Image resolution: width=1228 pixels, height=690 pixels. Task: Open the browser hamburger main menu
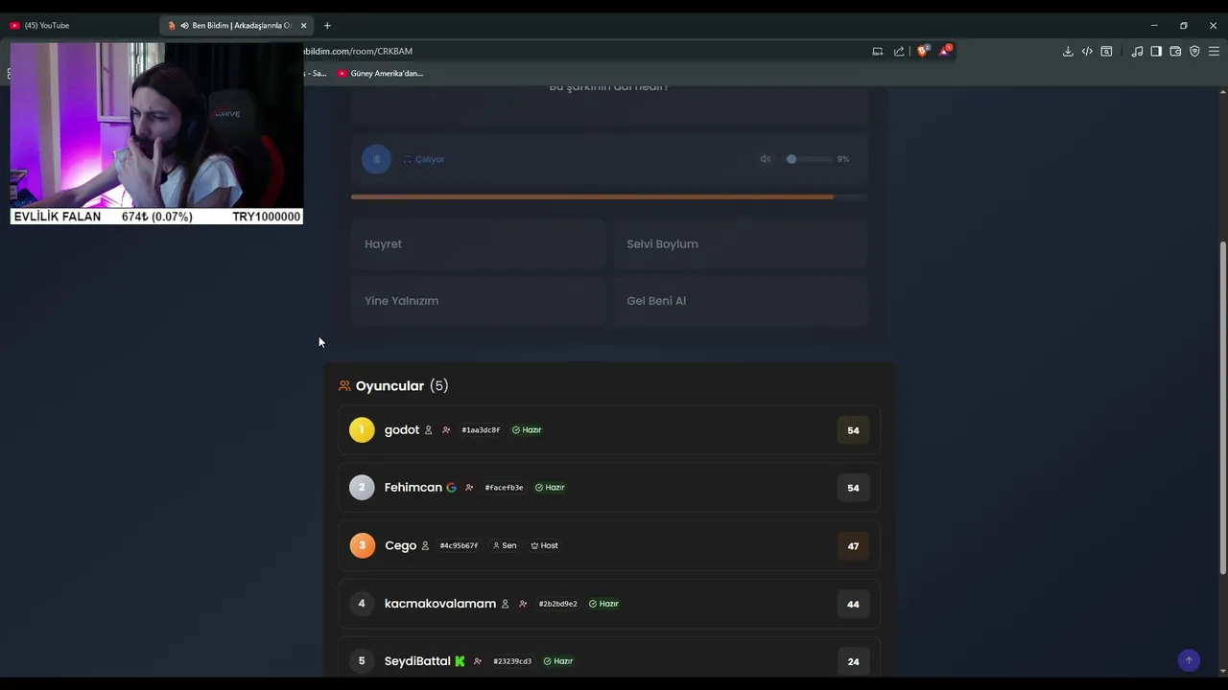1214,52
